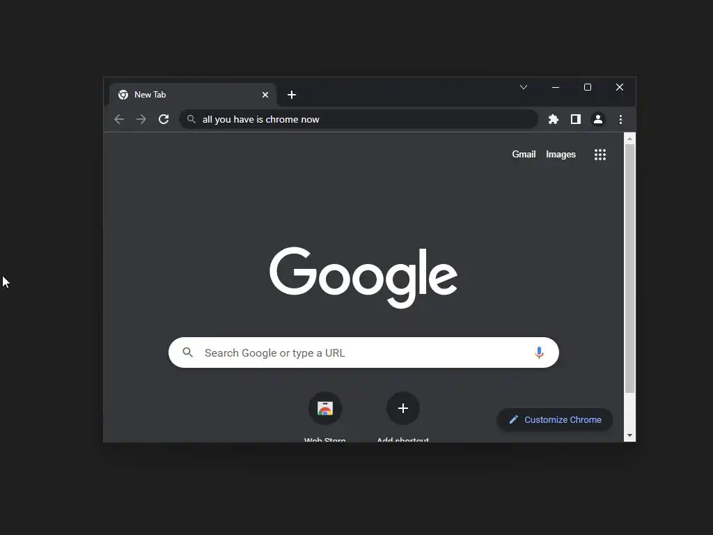The image size is (713, 535).
Task: Click the address bar with chrome text
Action: coord(359,119)
